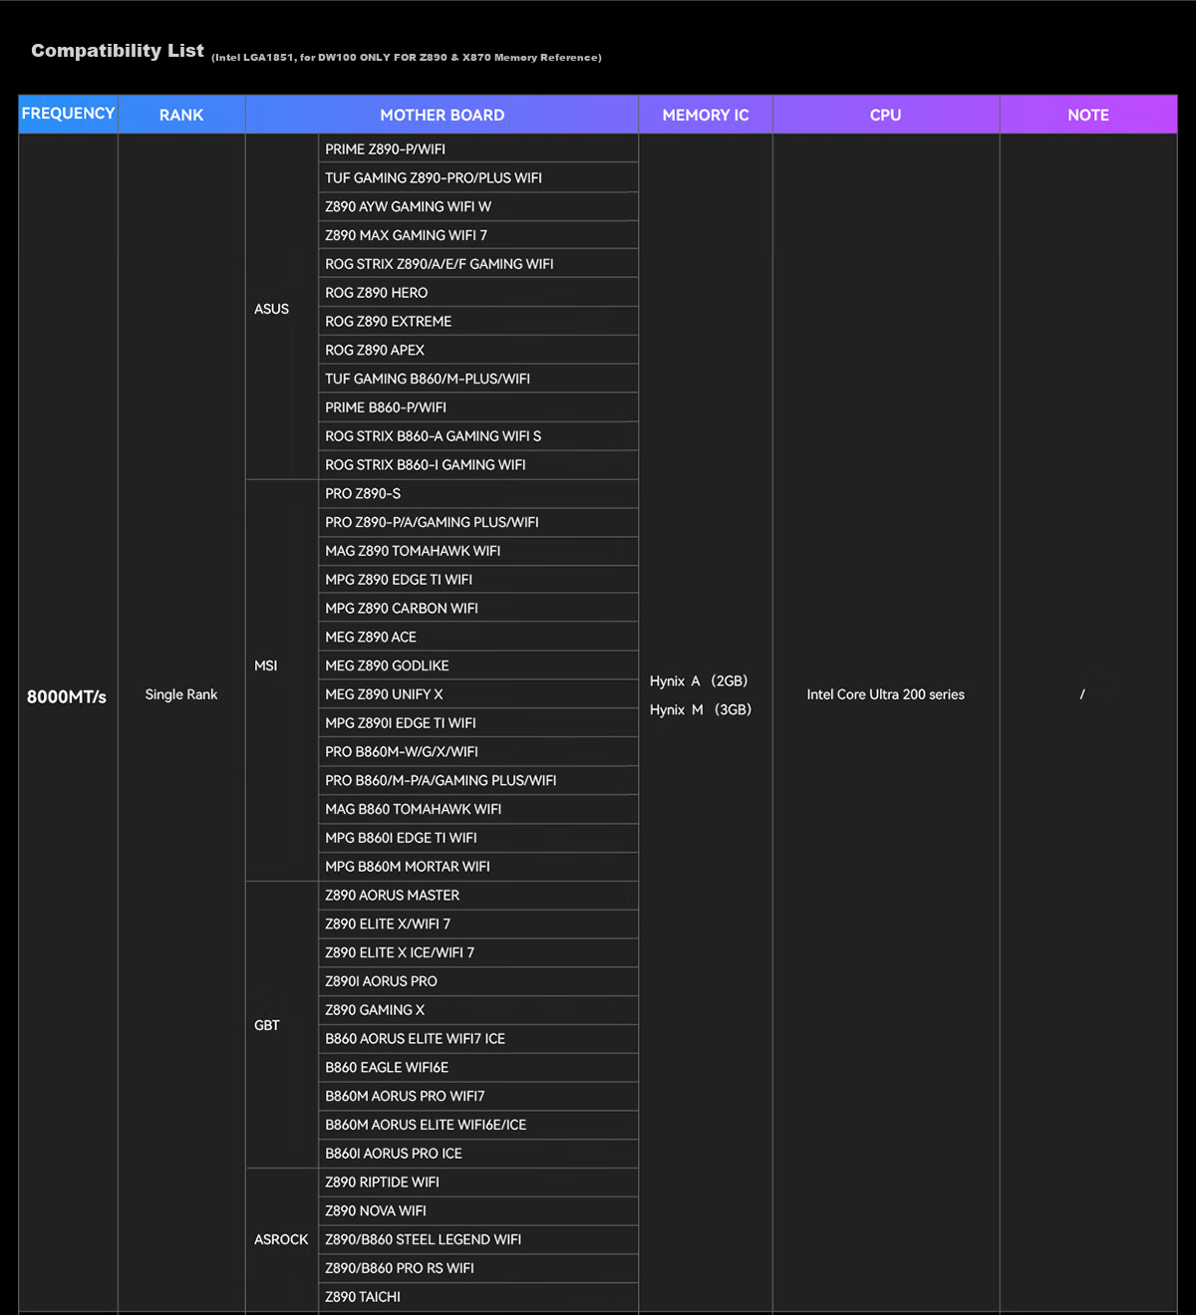Select Z890 AORUS MASTER row
Screen dimensions: 1196x1315
click(x=478, y=895)
